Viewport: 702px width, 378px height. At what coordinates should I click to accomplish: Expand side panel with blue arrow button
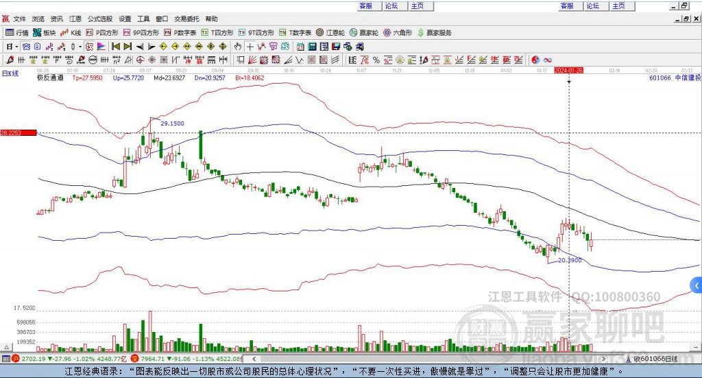click(697, 285)
